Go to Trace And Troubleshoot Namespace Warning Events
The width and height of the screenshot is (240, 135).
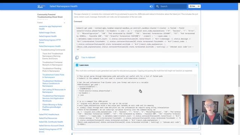tap(52, 56)
